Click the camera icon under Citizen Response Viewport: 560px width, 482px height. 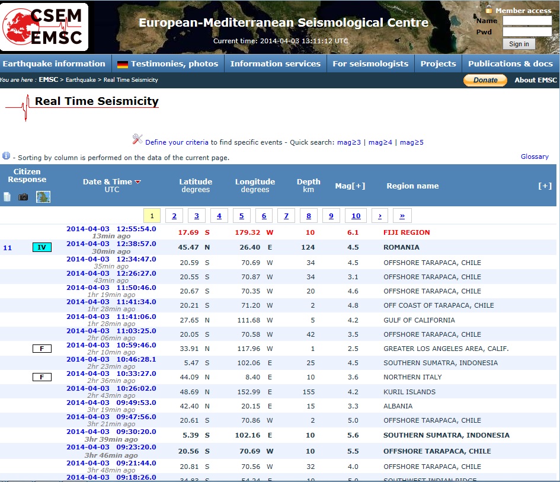click(x=23, y=197)
